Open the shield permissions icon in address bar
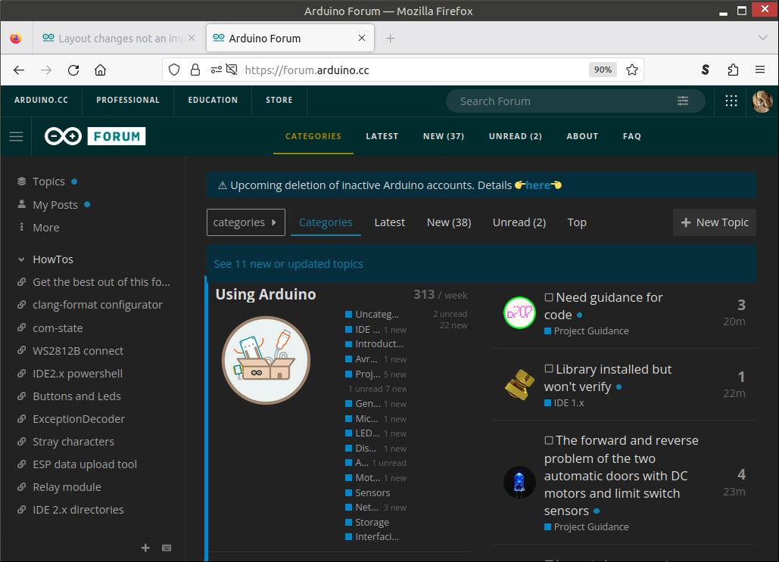Viewport: 779px width, 562px height. (175, 70)
